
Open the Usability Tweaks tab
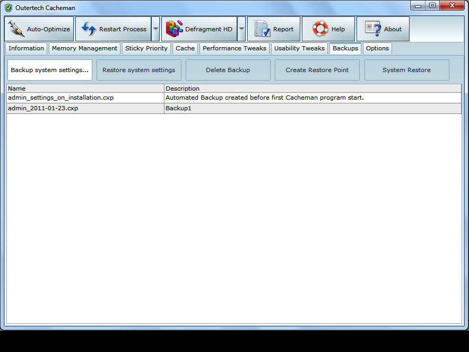[299, 48]
